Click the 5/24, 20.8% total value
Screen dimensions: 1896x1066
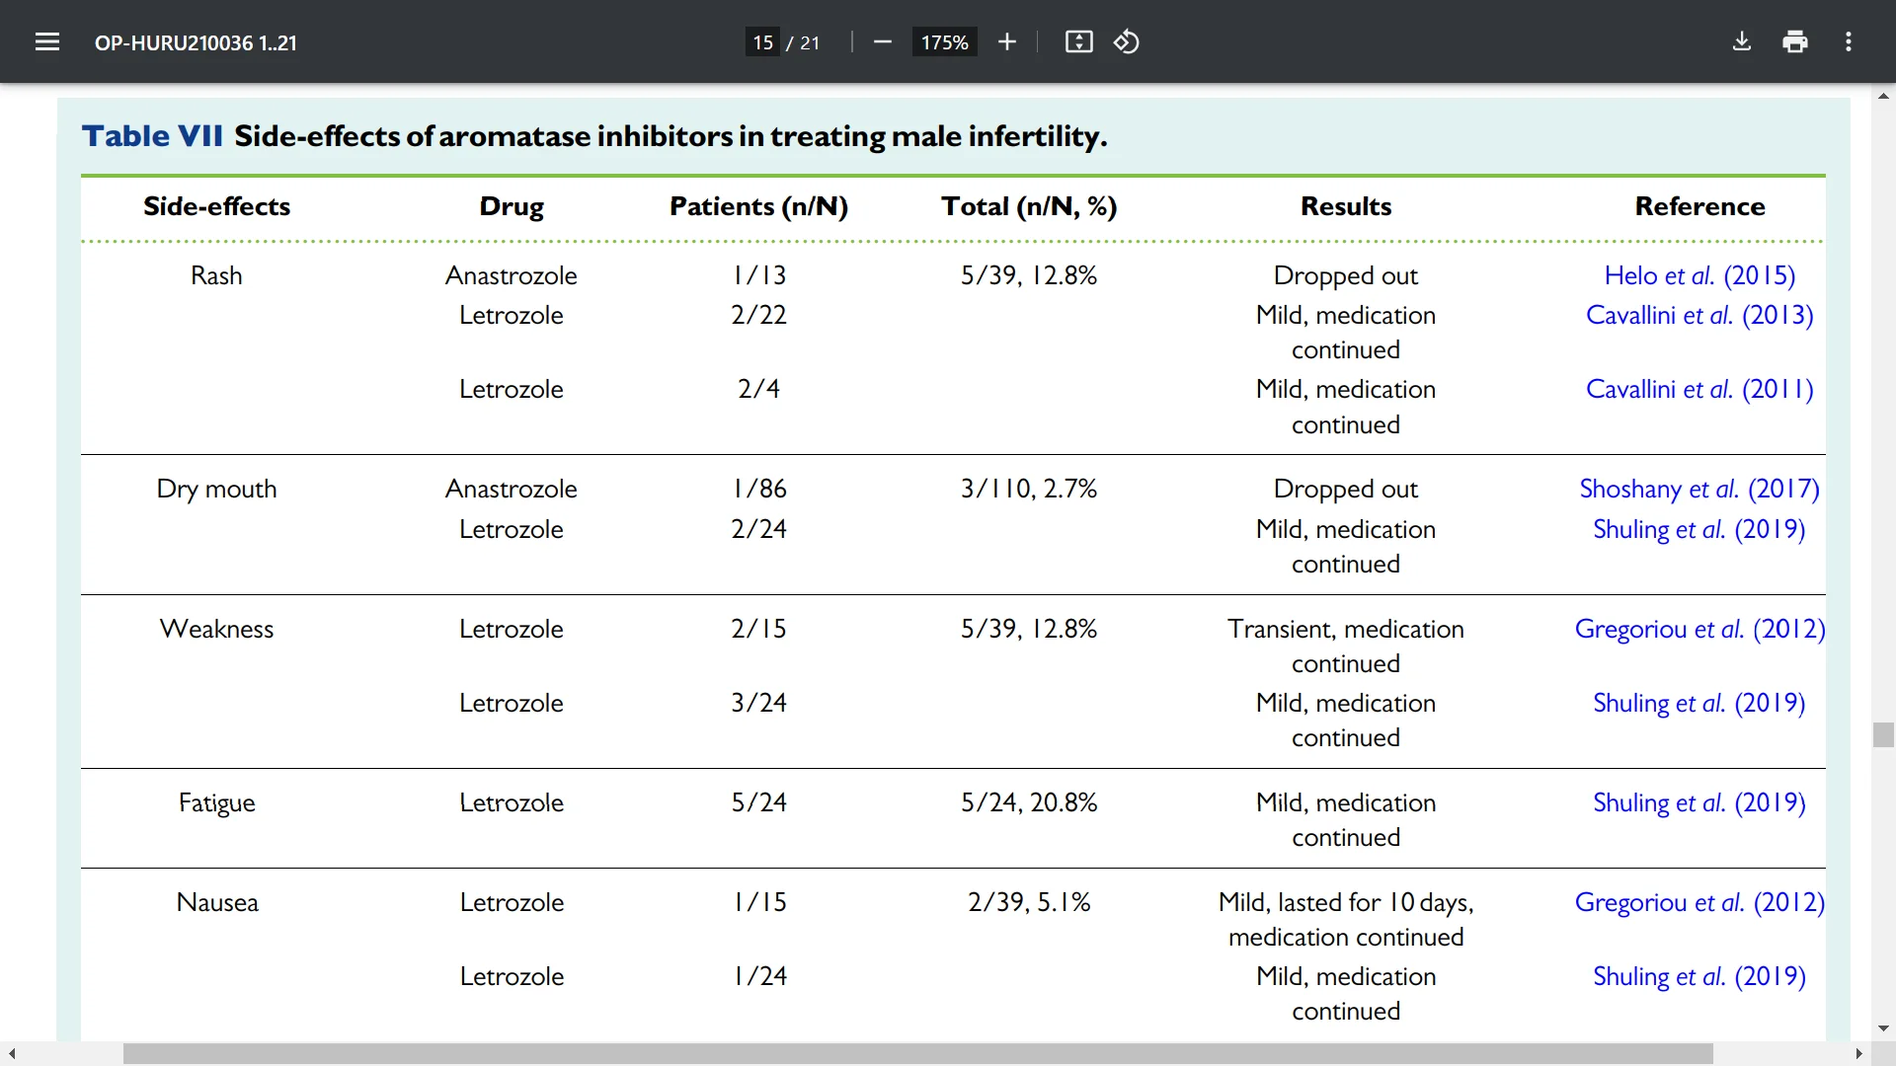[1029, 802]
